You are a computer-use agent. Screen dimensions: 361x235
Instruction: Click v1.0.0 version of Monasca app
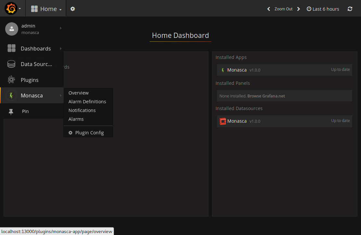tap(255, 70)
